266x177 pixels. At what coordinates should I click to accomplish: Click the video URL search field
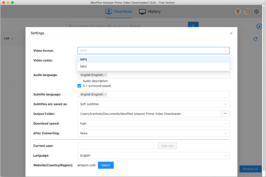tap(127, 25)
